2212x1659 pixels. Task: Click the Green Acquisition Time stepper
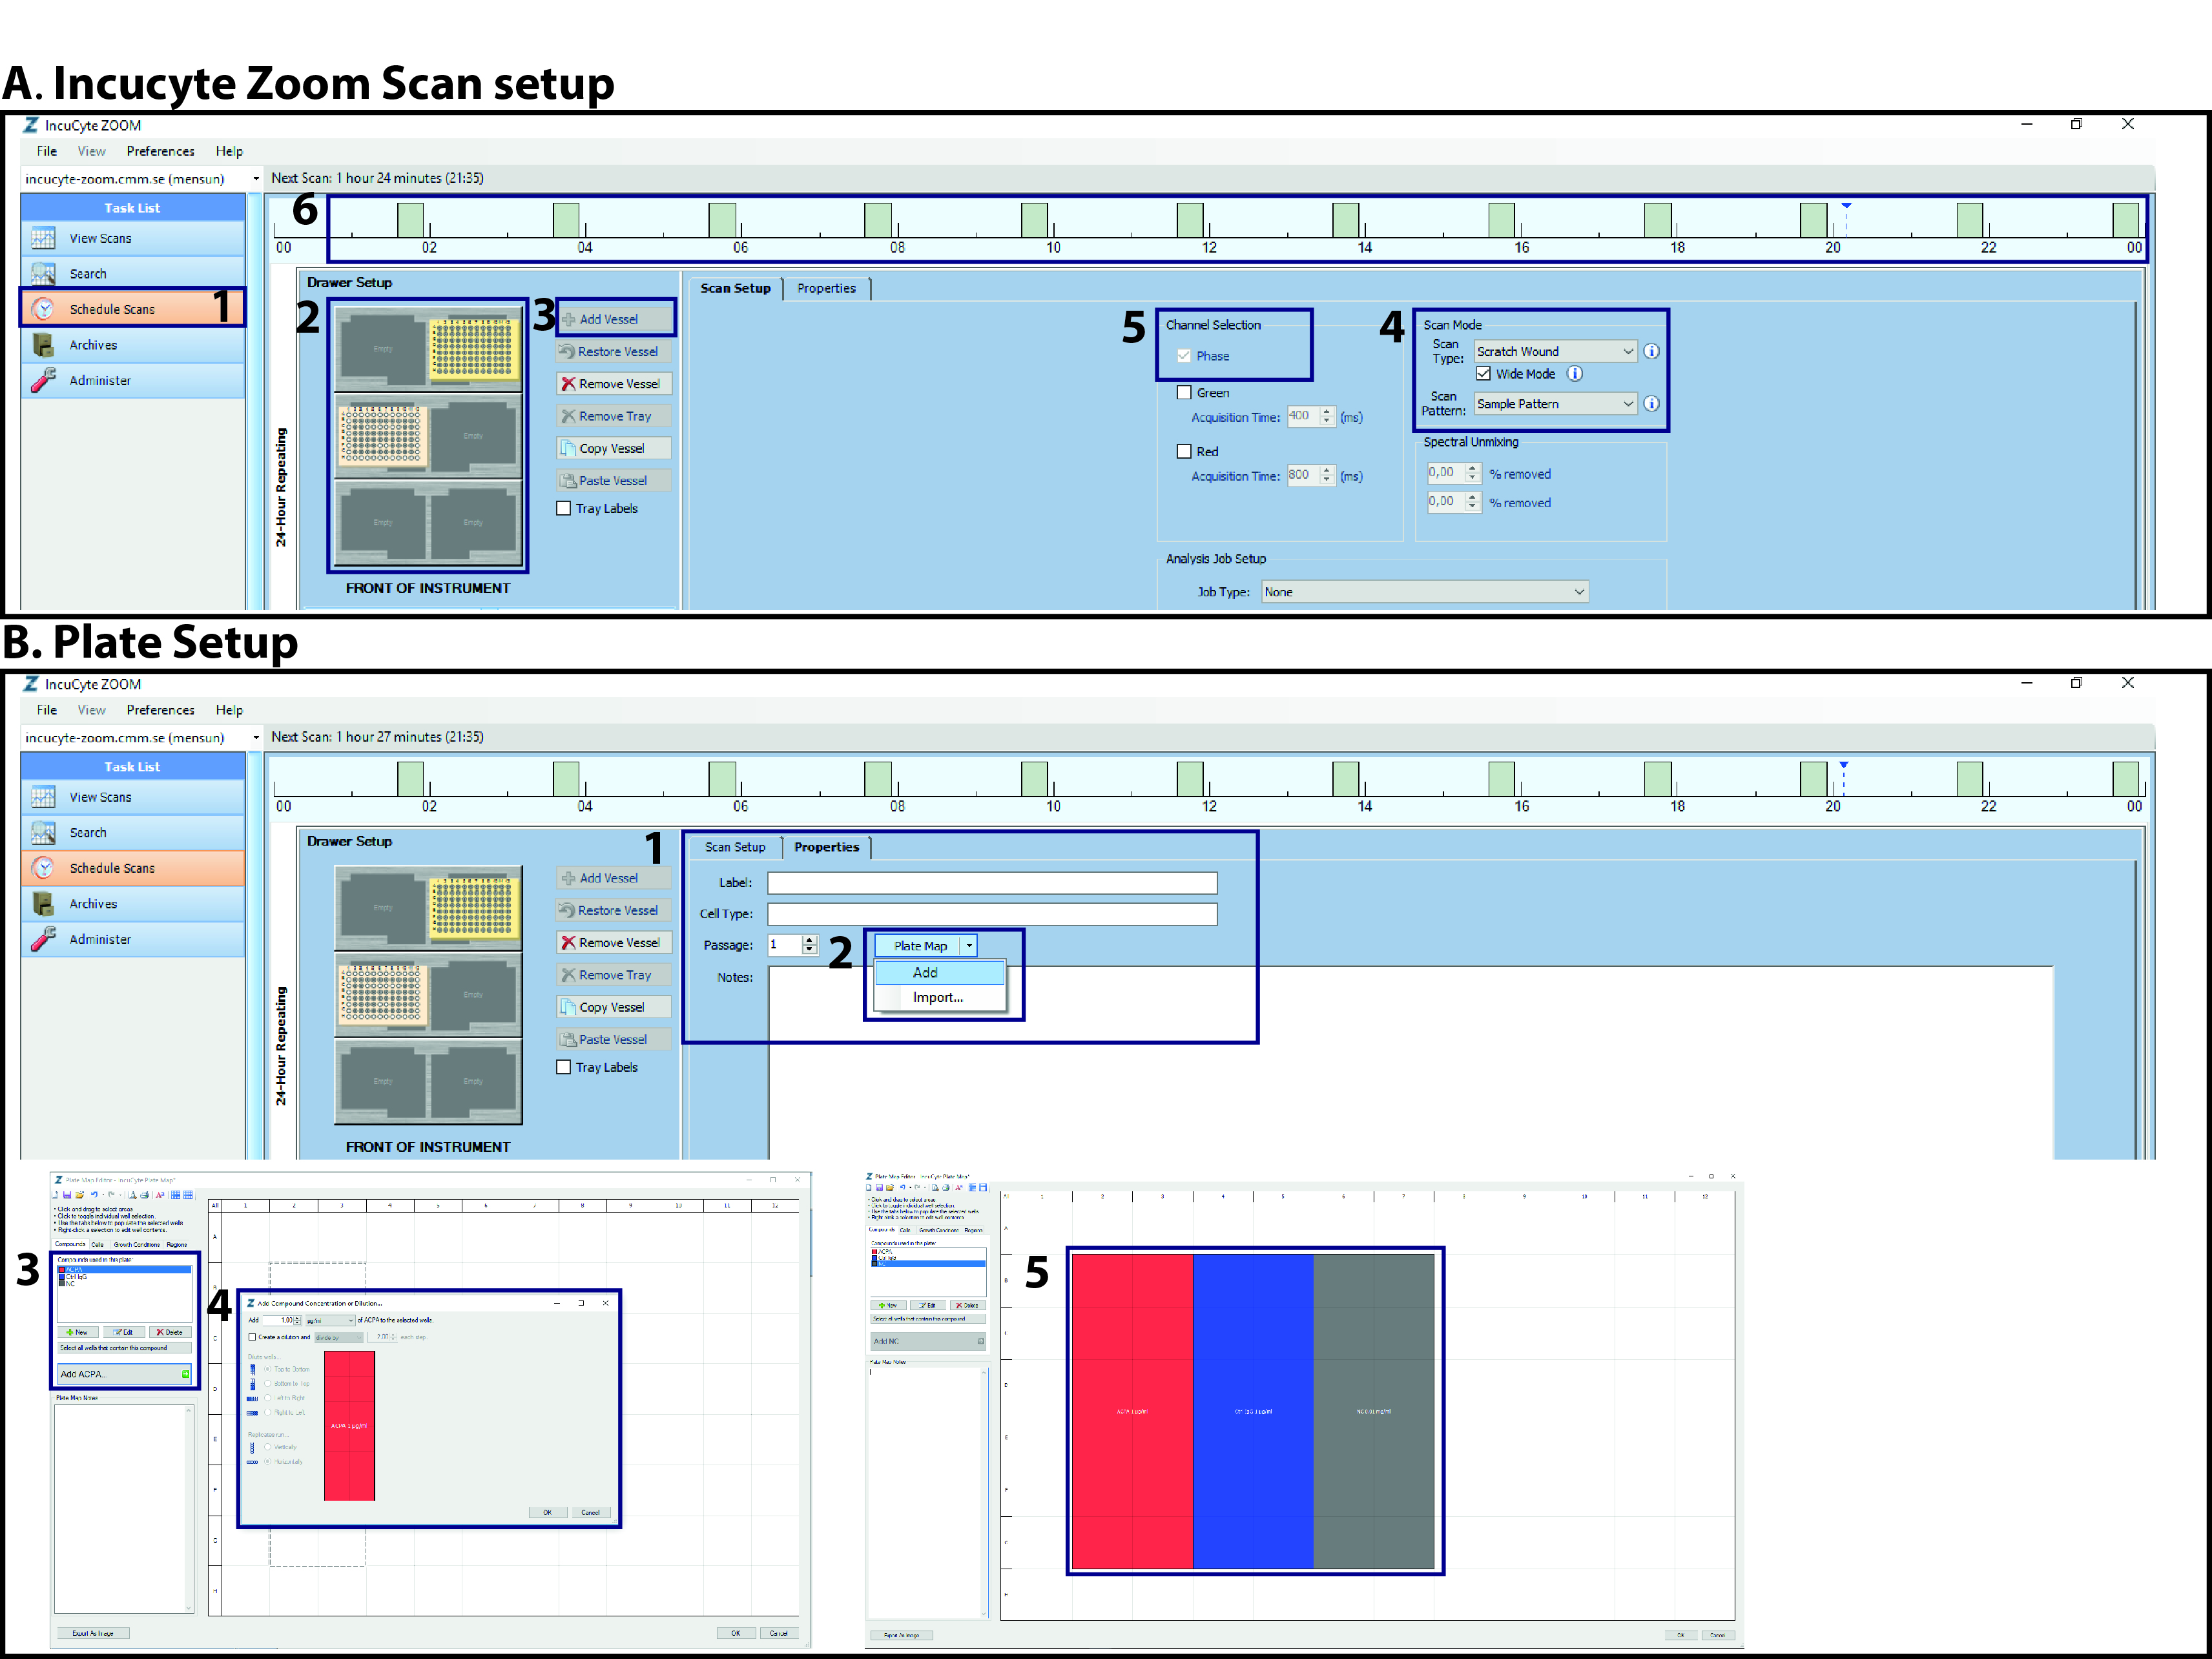point(1327,416)
